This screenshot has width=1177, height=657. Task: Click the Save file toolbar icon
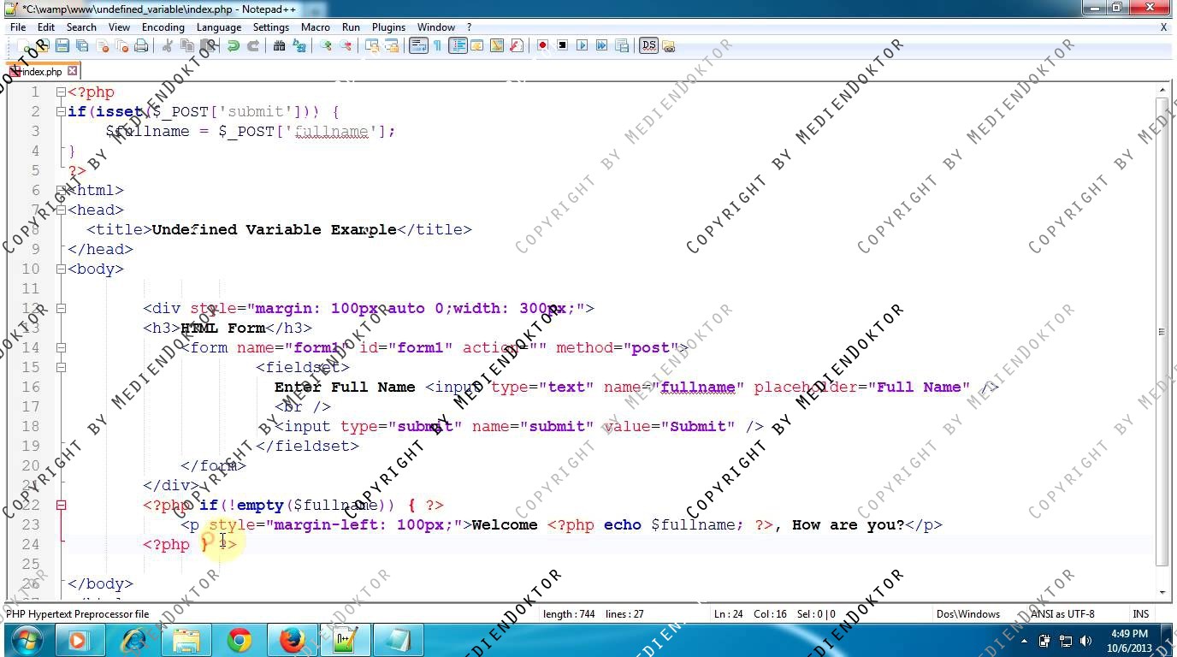(x=62, y=46)
